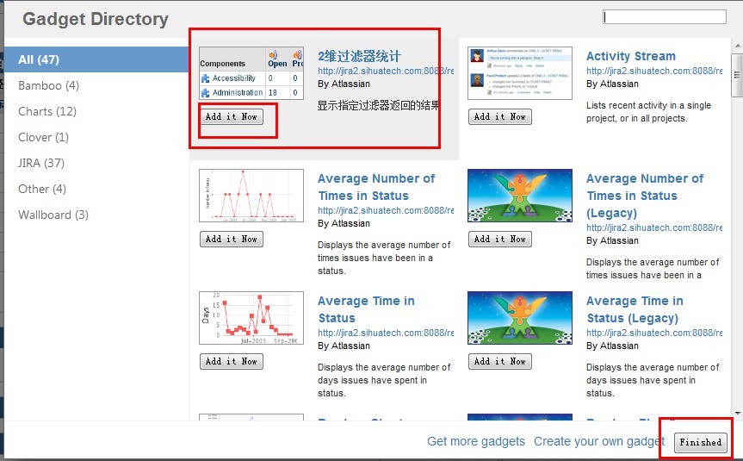
Task: Open the Create your own gadget link
Action: click(x=599, y=441)
